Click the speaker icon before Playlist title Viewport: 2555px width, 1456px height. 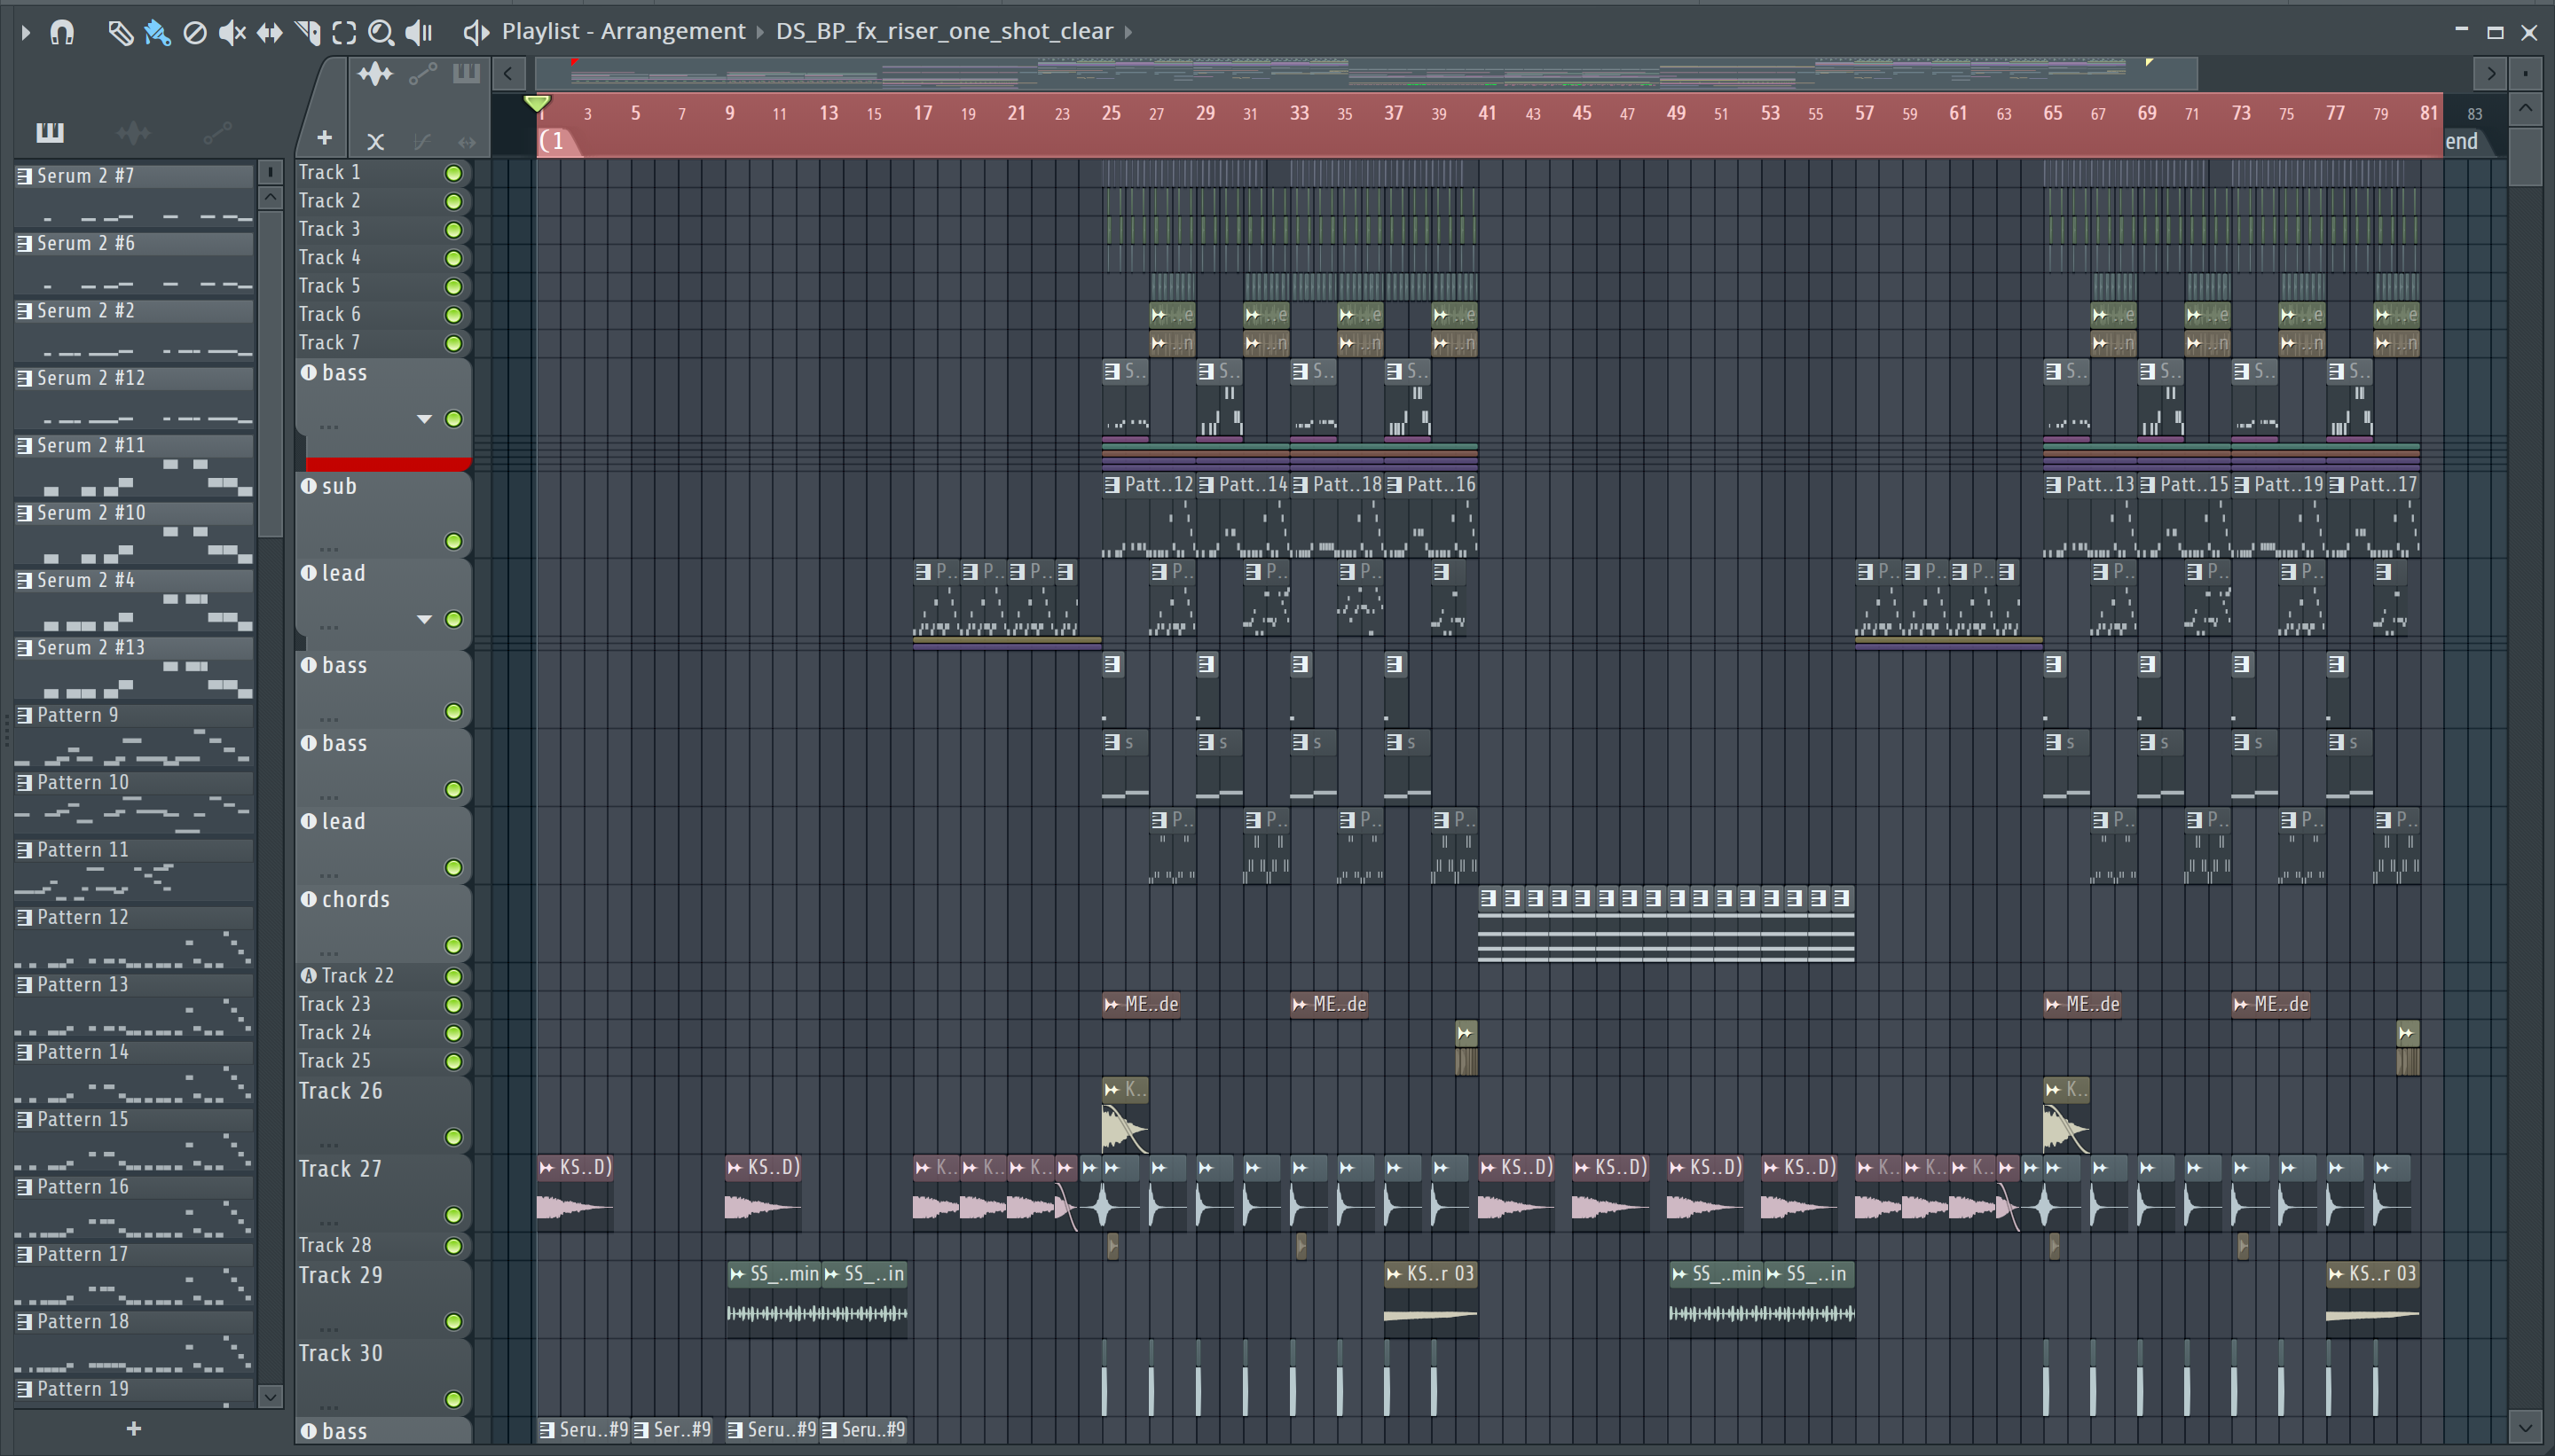[x=476, y=32]
